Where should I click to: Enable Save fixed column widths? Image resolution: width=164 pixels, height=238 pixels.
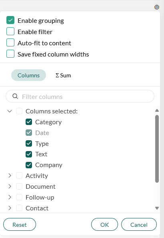[10, 54]
